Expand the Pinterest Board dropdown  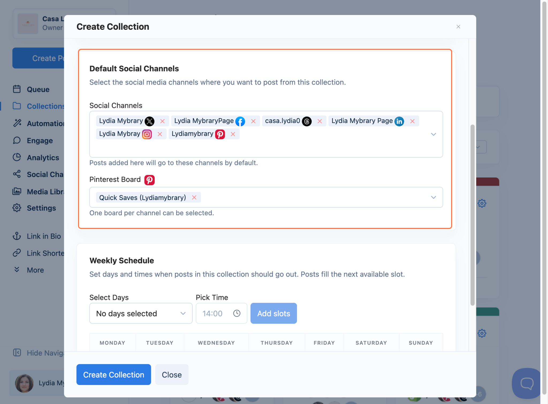pyautogui.click(x=433, y=198)
